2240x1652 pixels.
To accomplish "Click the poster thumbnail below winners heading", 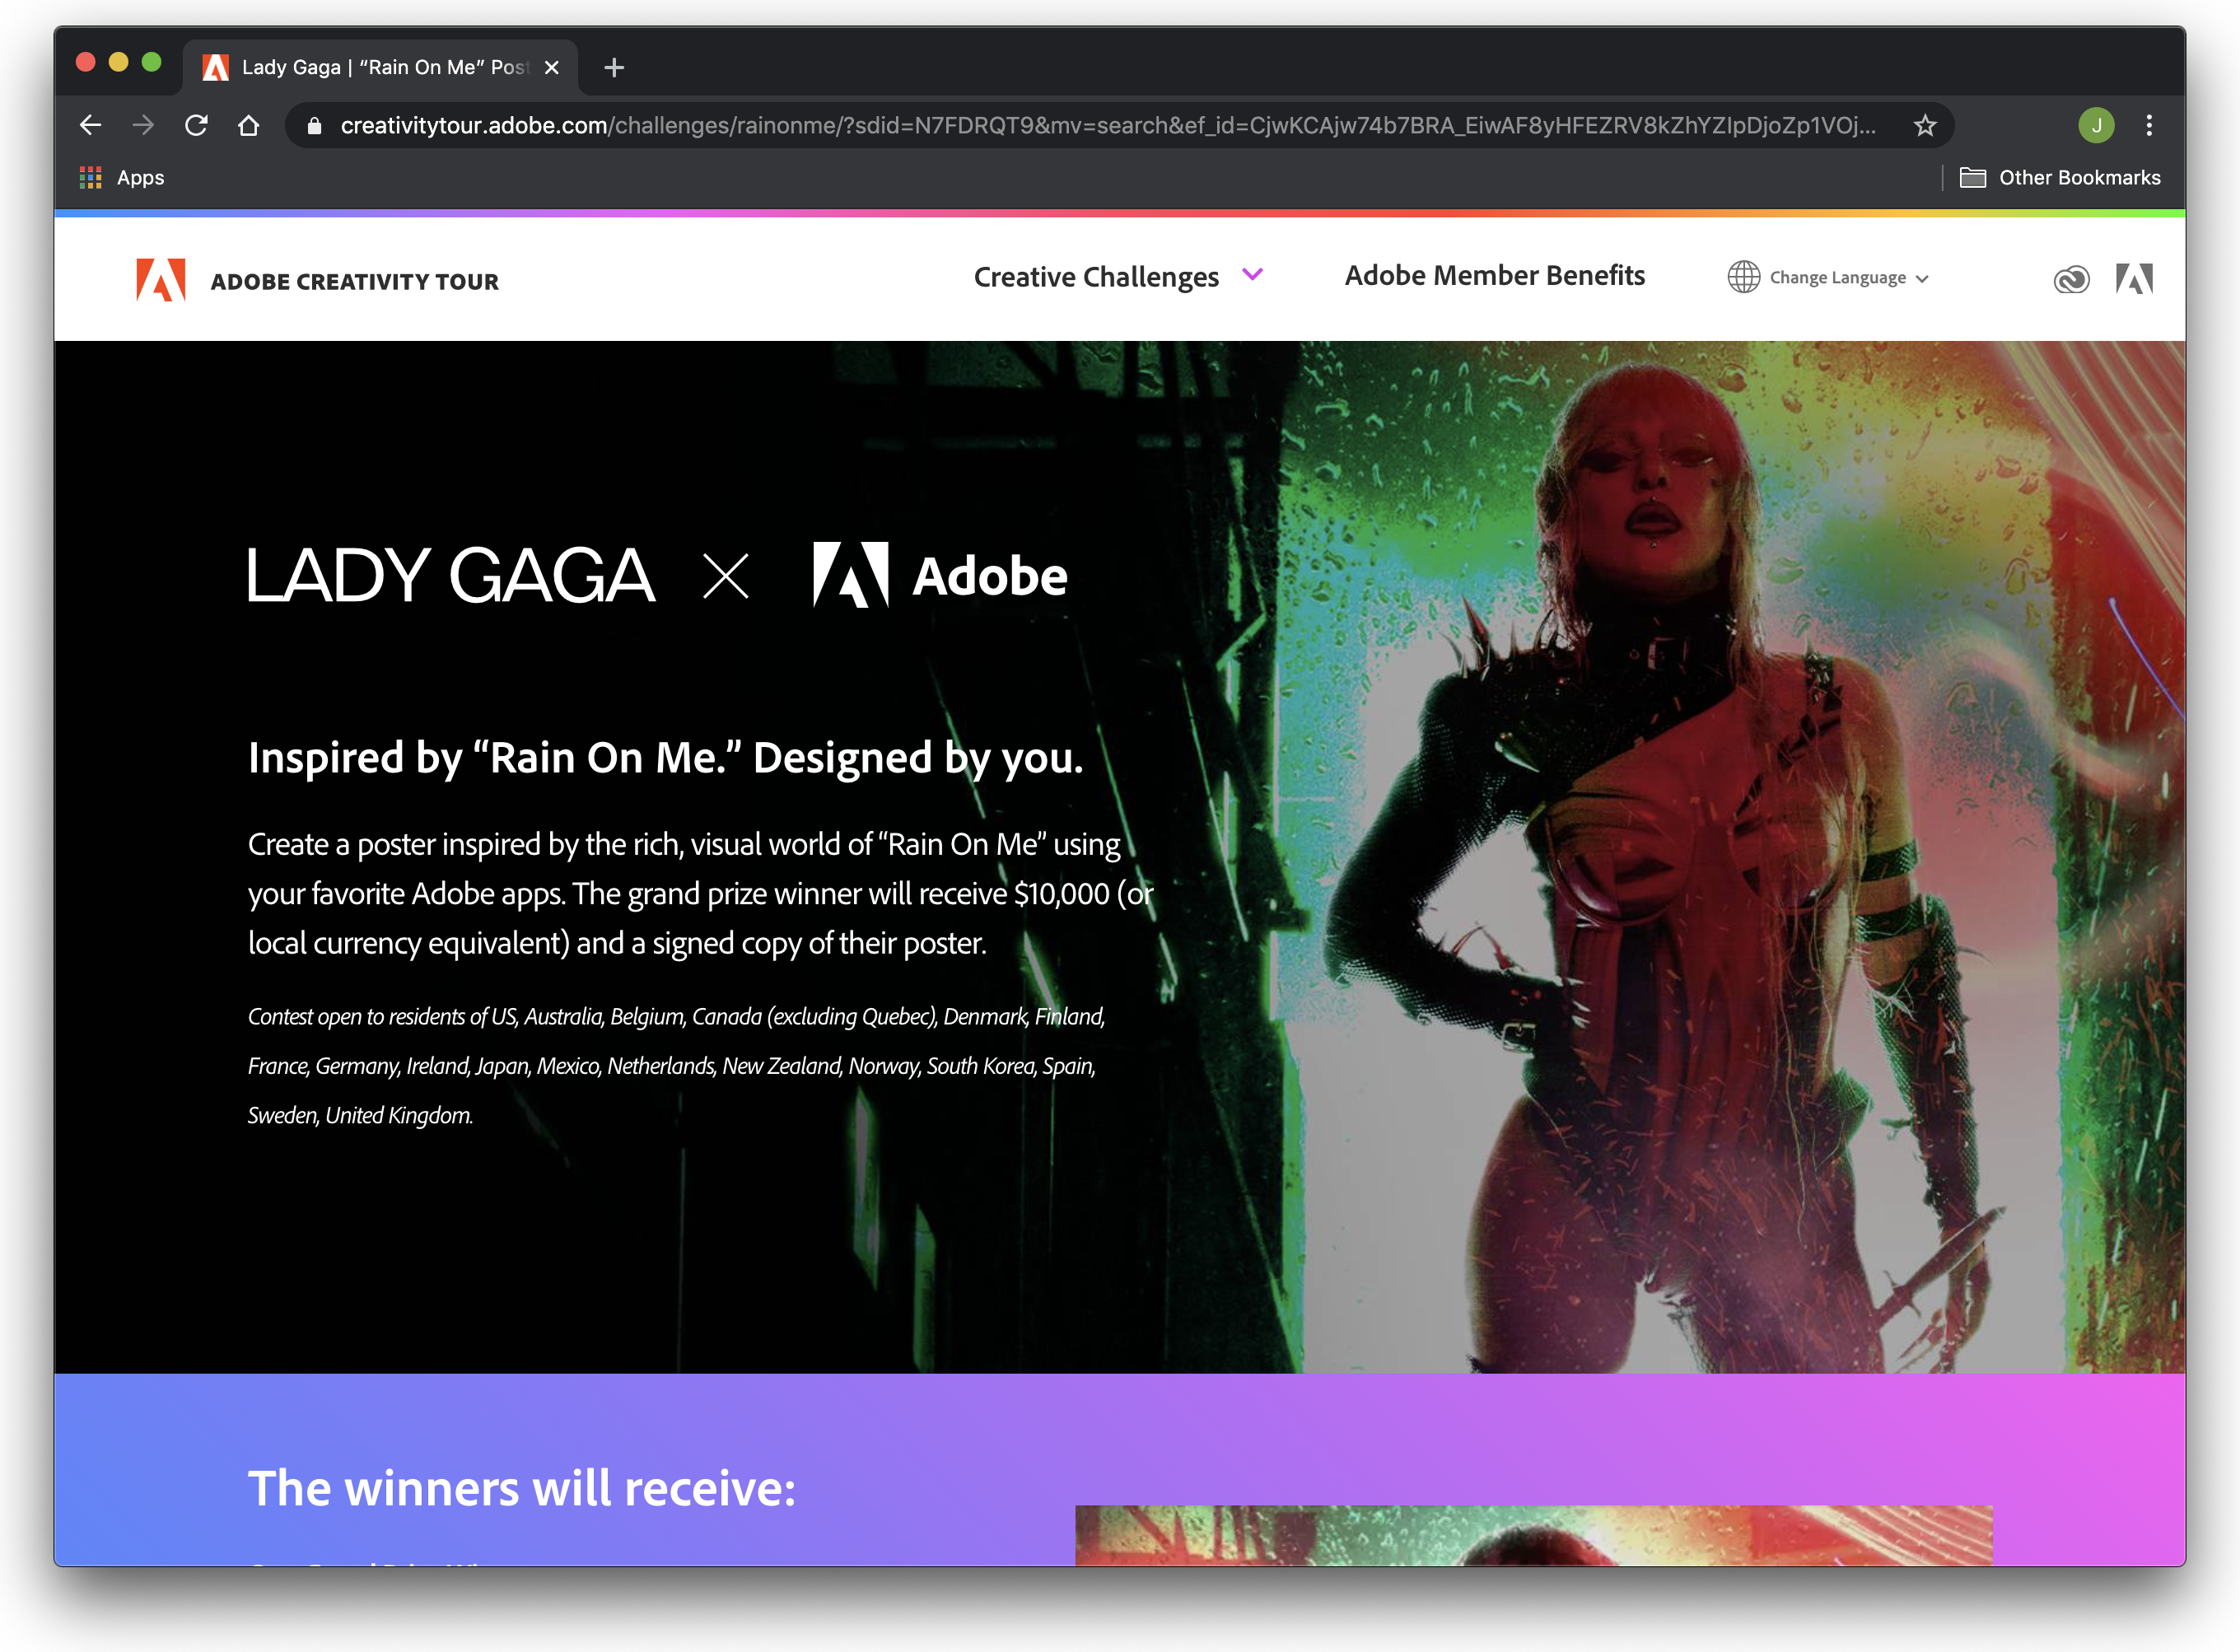I will pos(1534,1535).
